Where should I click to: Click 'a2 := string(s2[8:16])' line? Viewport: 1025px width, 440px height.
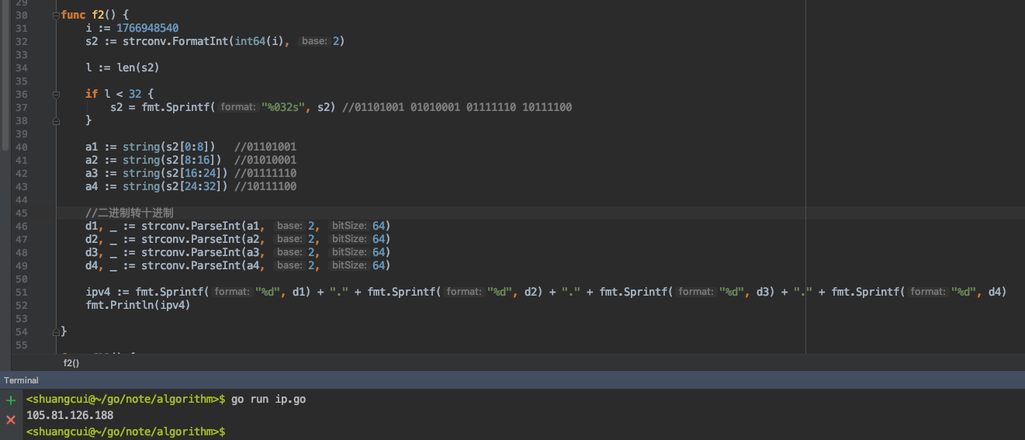click(153, 160)
